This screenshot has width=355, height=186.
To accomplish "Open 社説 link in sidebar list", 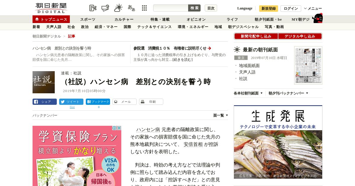I will pos(243,79).
